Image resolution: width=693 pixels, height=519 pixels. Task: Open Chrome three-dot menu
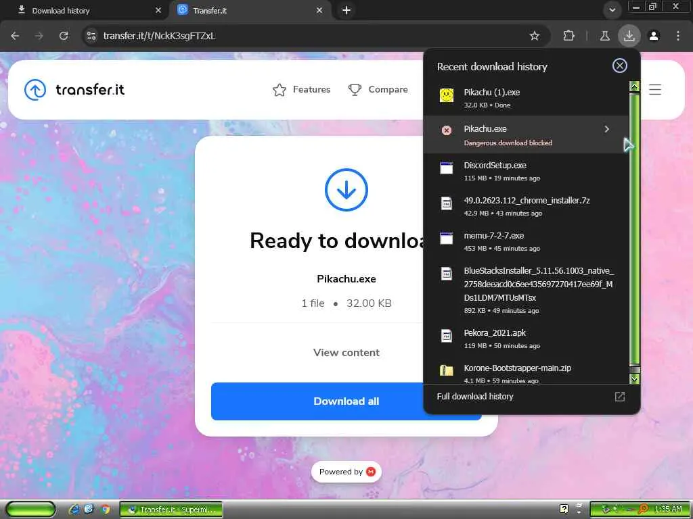(678, 36)
